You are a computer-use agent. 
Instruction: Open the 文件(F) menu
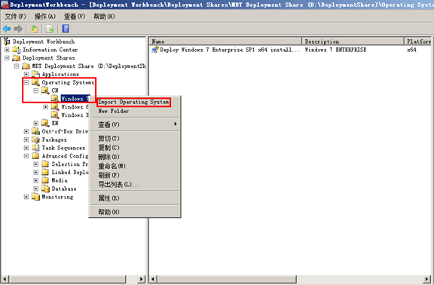click(16, 17)
